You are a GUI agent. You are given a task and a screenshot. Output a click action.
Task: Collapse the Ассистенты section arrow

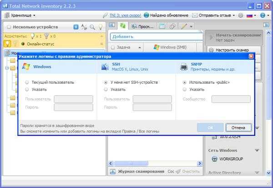coord(101,36)
